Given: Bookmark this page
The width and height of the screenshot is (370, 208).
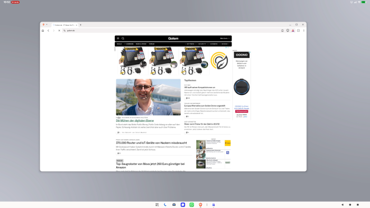Looking at the screenshot, I should coord(282,31).
